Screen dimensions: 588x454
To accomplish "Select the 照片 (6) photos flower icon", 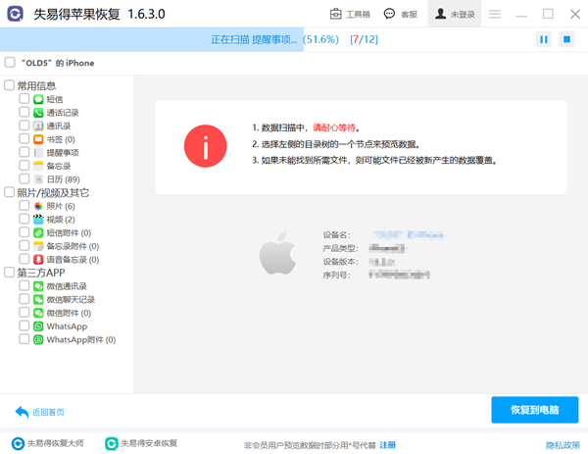I will coord(38,206).
